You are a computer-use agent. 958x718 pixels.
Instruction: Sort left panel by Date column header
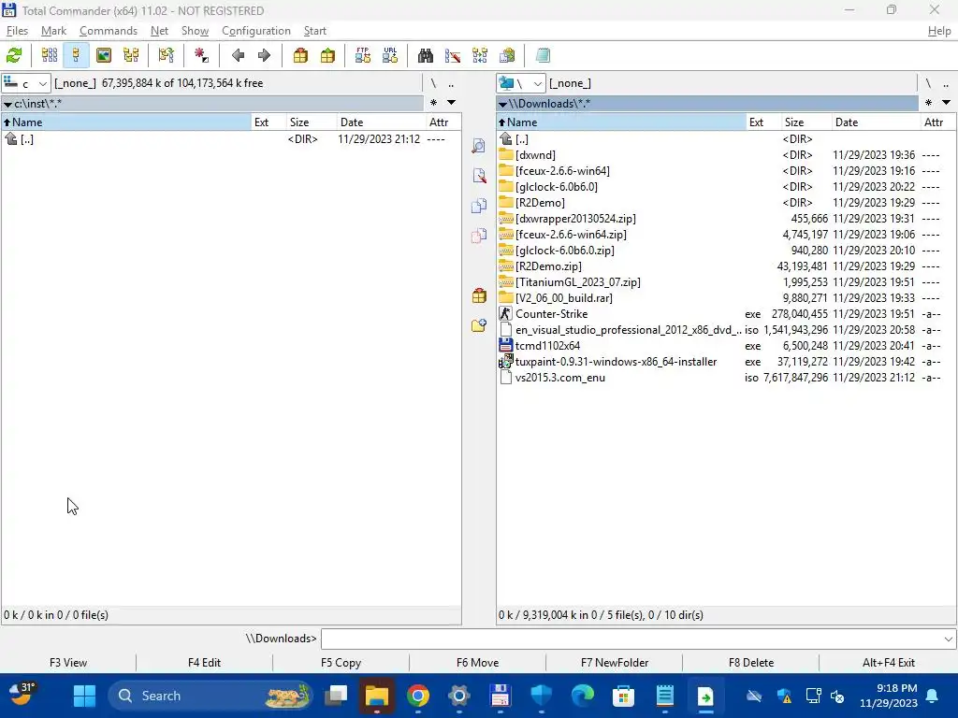(380, 122)
